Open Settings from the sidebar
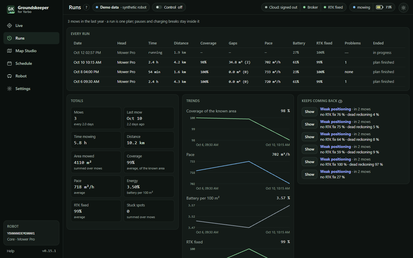 [x=31, y=89]
